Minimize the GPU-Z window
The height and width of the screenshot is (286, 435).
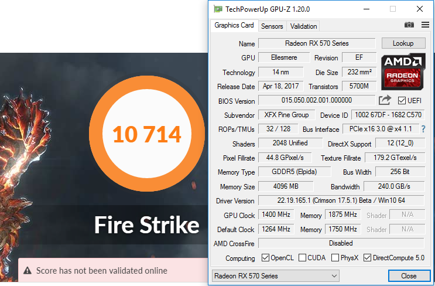367,9
